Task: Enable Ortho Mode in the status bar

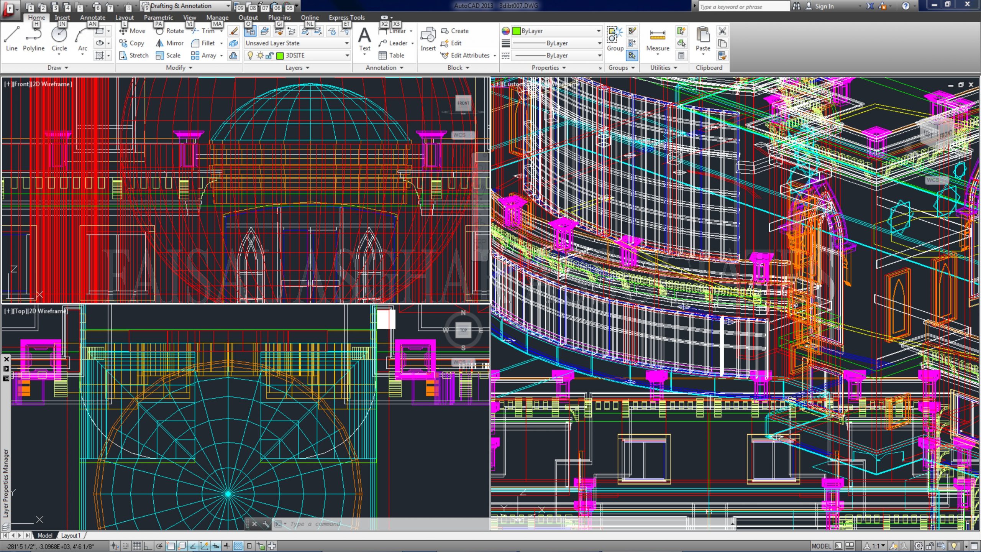Action: pos(148,546)
